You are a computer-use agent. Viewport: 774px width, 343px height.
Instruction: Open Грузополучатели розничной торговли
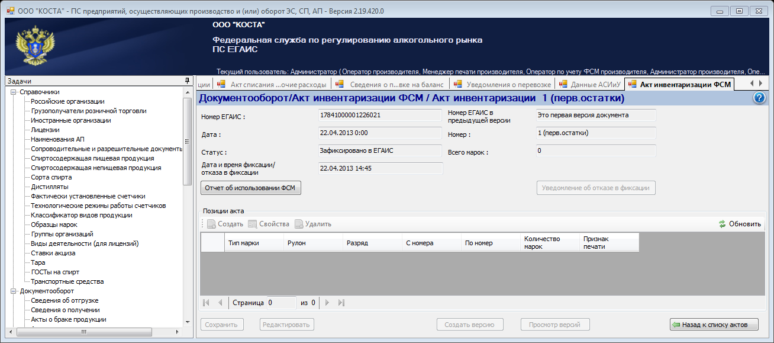89,111
